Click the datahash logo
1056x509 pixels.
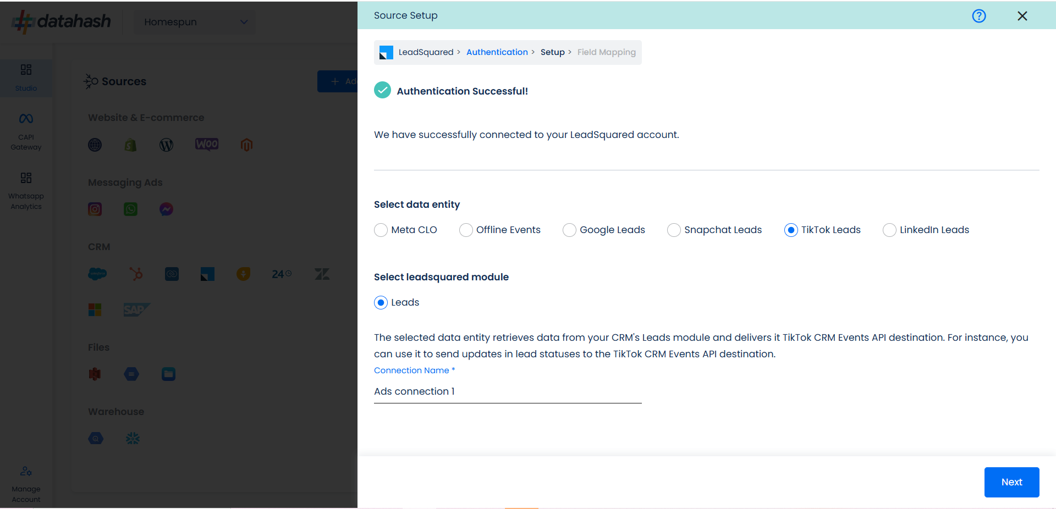(x=62, y=21)
